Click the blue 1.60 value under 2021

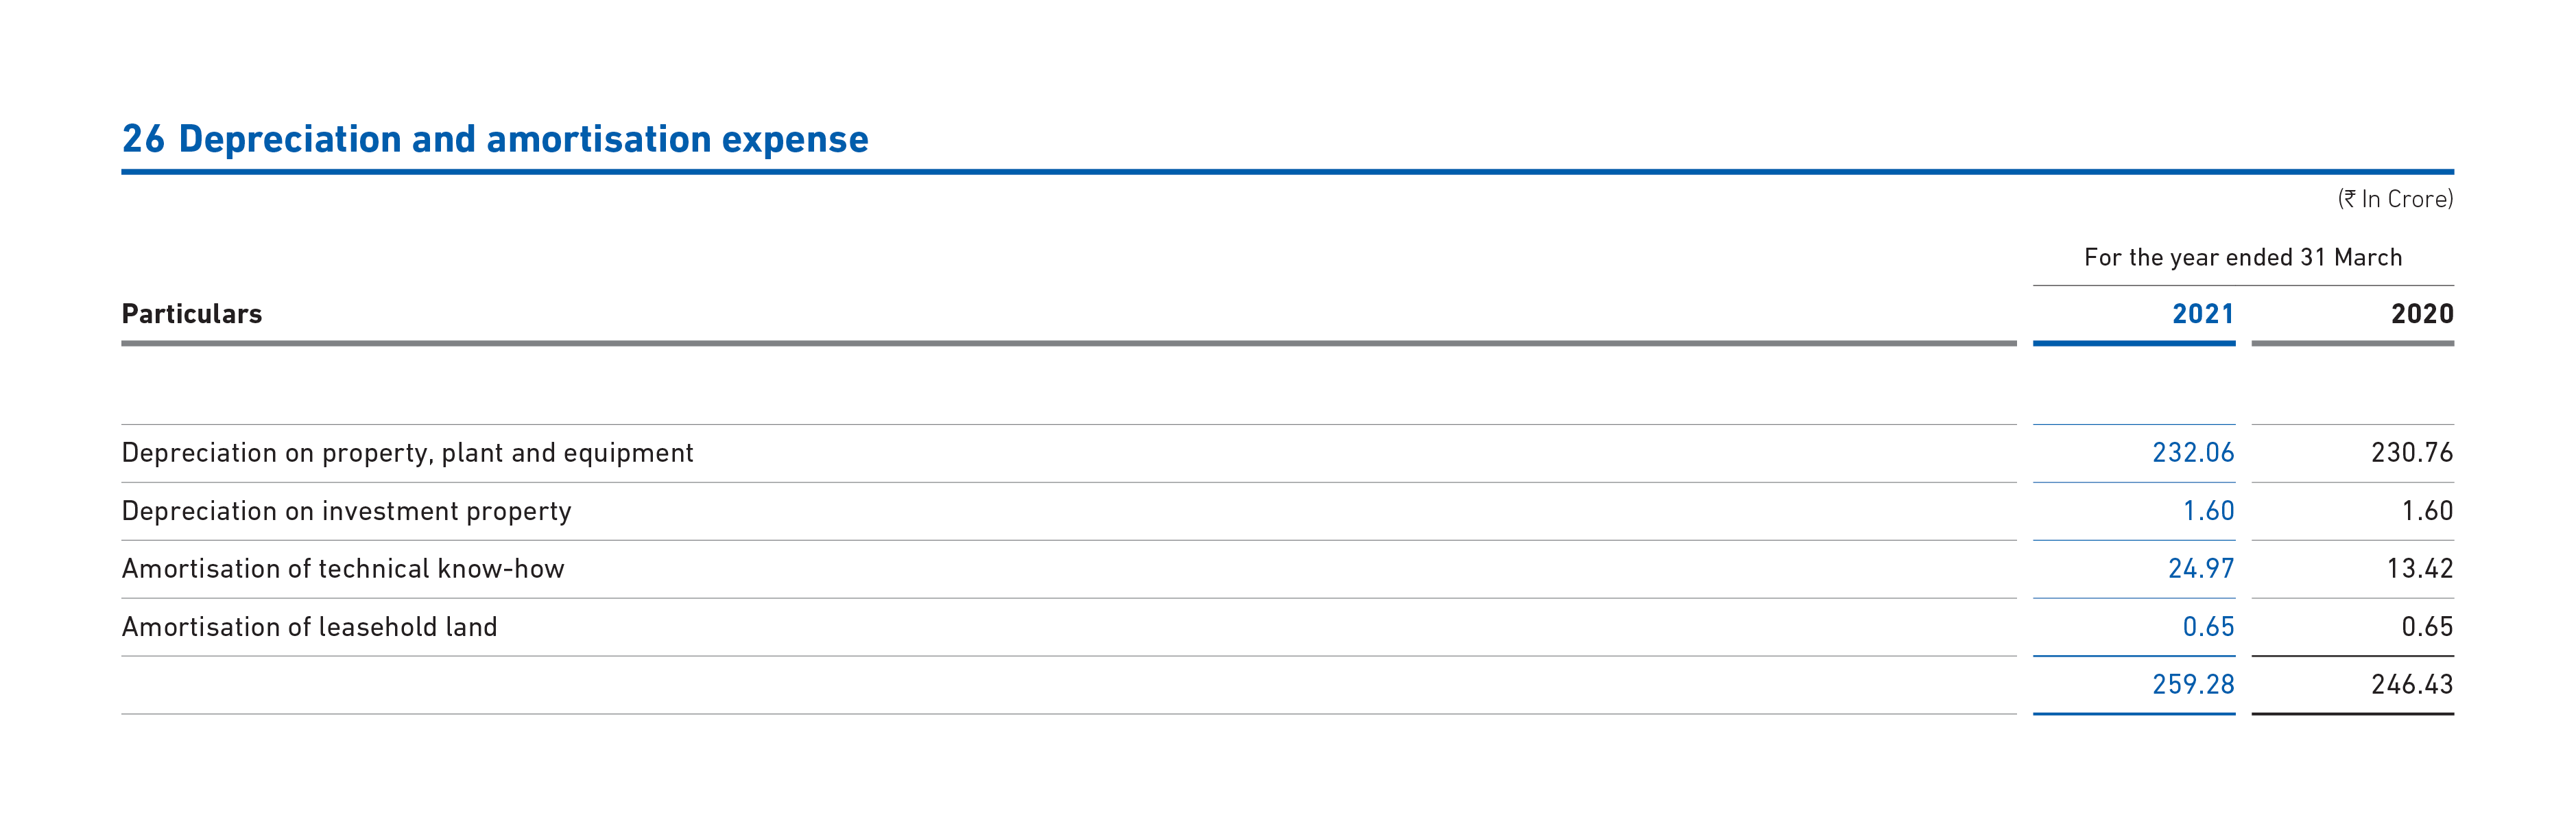pos(2208,511)
